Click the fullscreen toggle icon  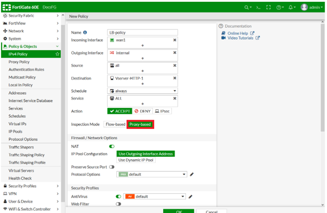click(268, 8)
